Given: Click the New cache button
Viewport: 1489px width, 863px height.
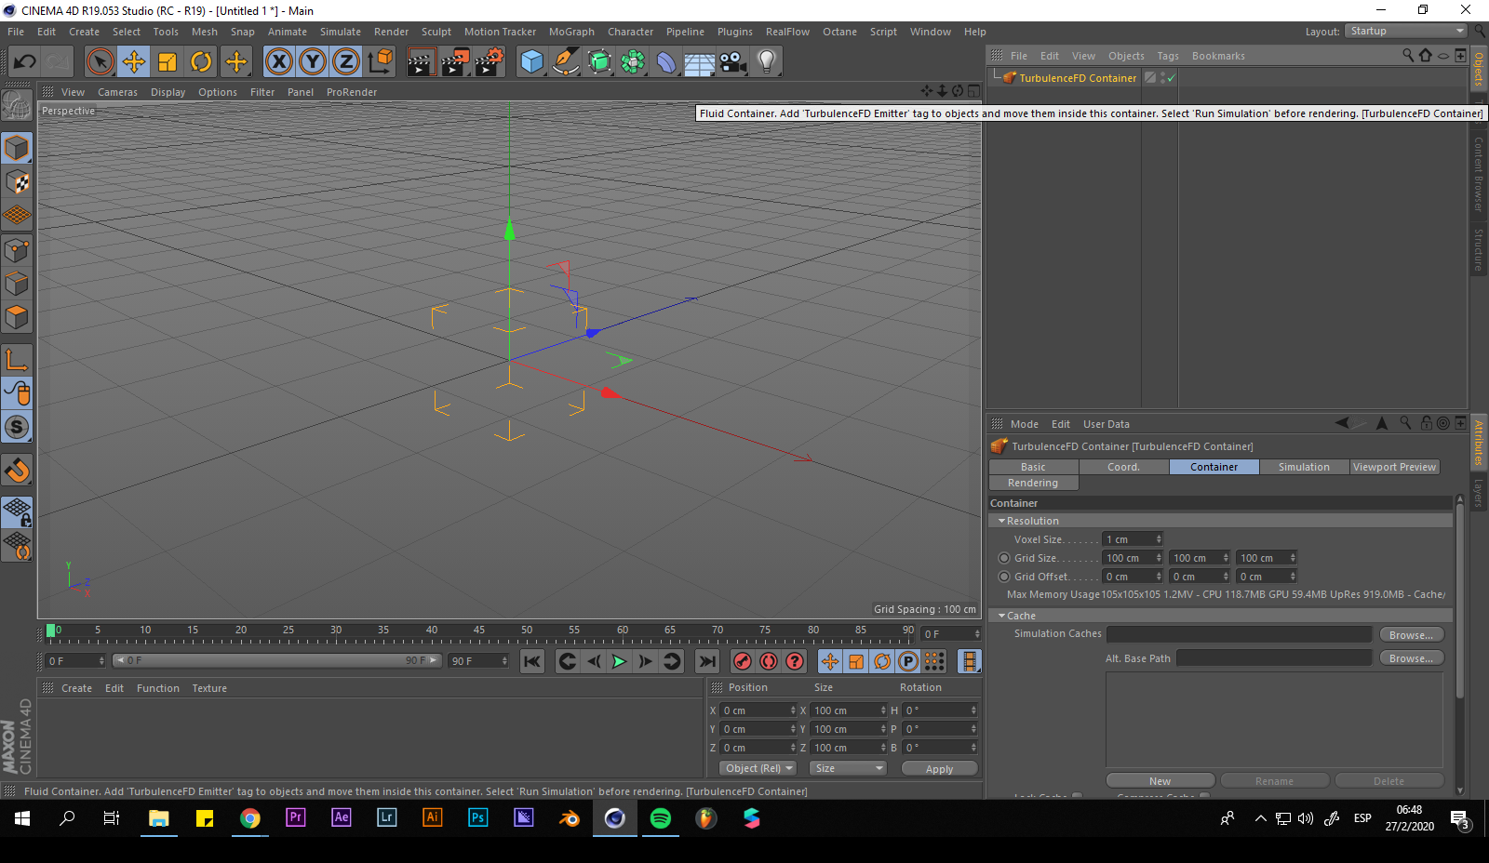Looking at the screenshot, I should coord(1160,780).
